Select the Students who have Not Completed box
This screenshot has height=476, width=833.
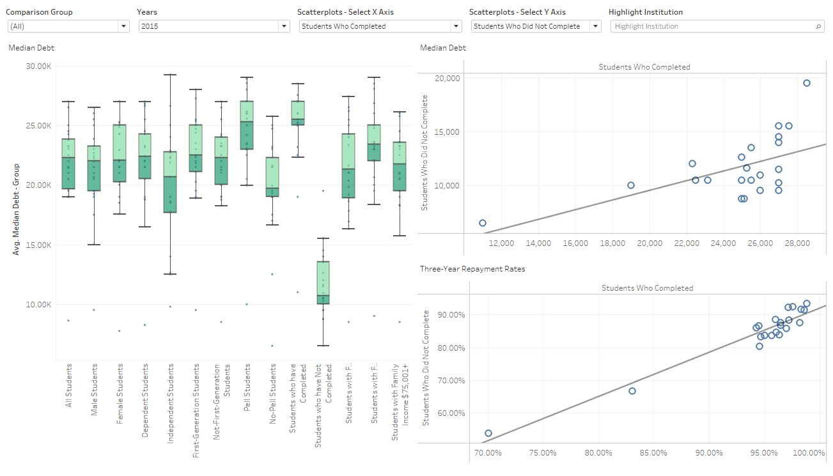[x=323, y=281]
